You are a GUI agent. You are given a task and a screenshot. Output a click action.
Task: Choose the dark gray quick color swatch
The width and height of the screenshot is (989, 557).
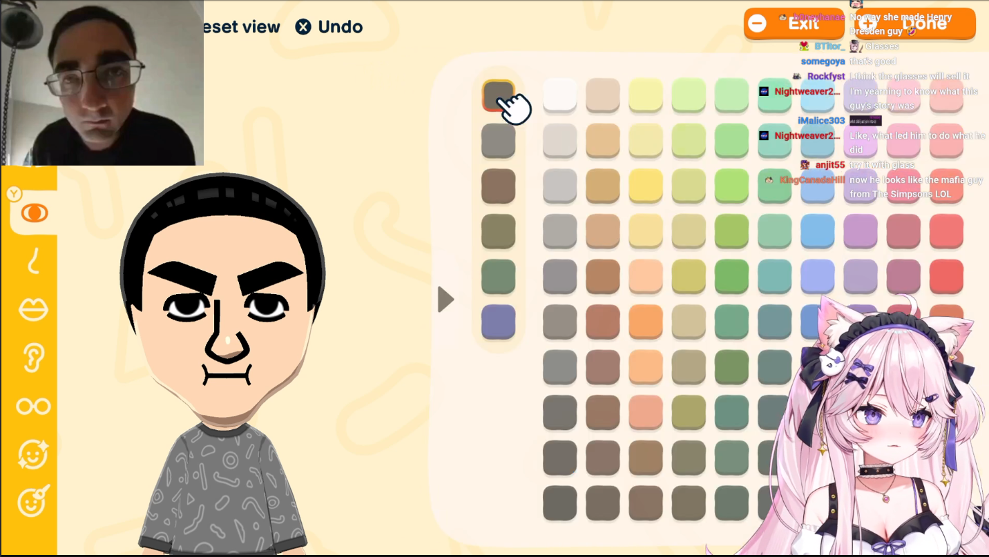point(498,96)
